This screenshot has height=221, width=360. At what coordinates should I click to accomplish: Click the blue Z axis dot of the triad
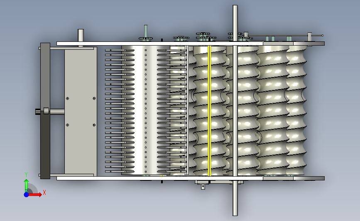(26, 194)
